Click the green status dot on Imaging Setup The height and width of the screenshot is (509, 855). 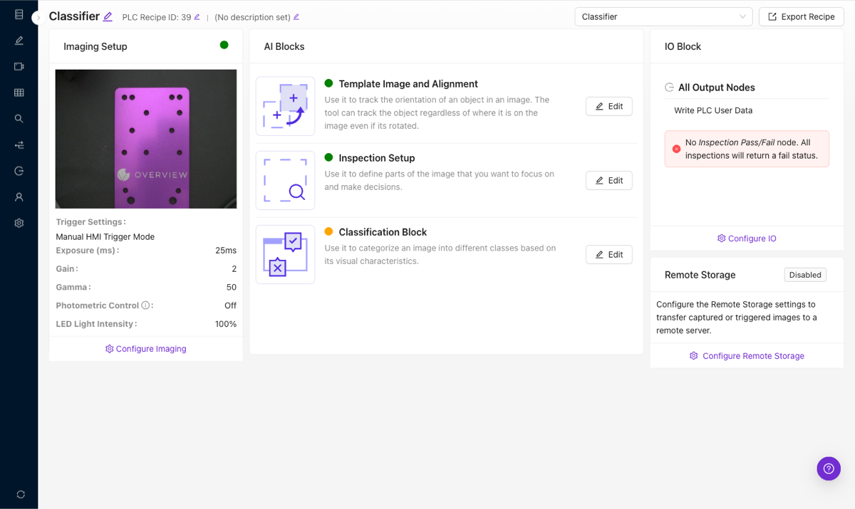coord(224,45)
